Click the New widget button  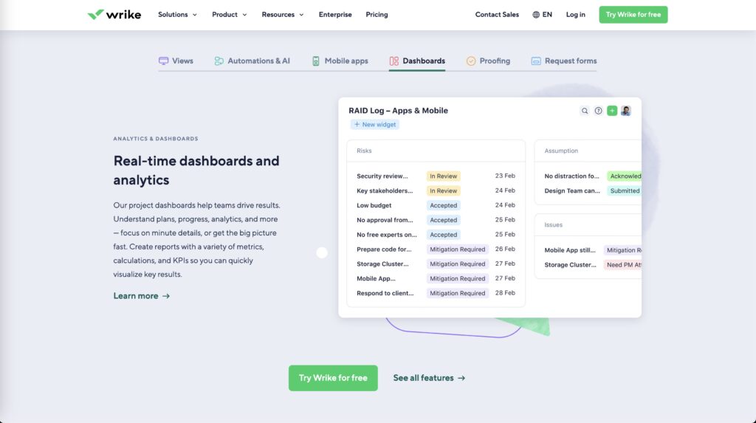375,125
